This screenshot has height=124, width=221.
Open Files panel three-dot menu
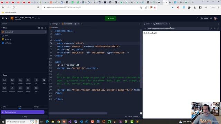[x=46, y=28]
